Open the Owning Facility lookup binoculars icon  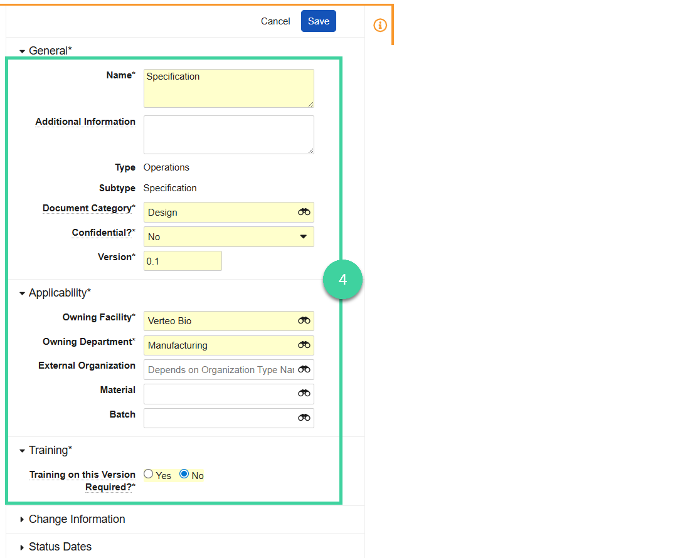pos(304,320)
